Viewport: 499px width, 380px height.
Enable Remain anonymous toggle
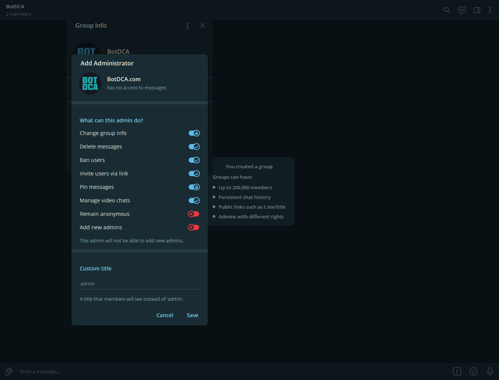click(x=194, y=214)
